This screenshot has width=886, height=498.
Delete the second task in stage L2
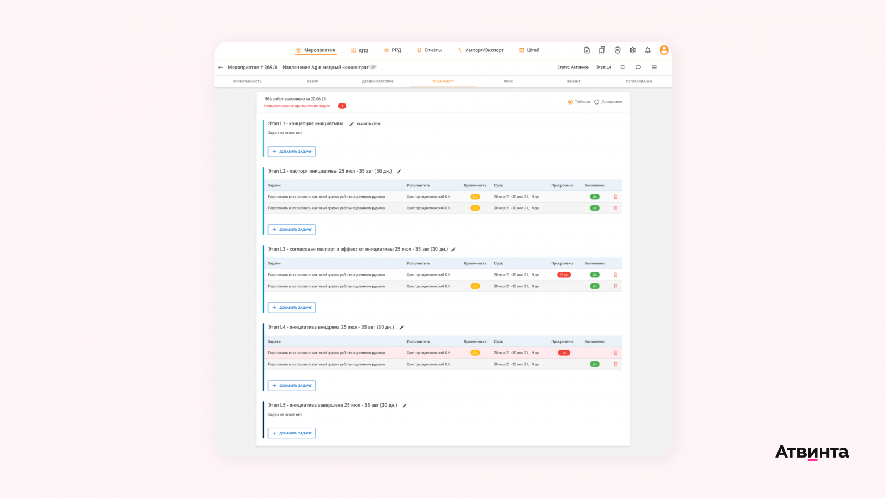(615, 209)
